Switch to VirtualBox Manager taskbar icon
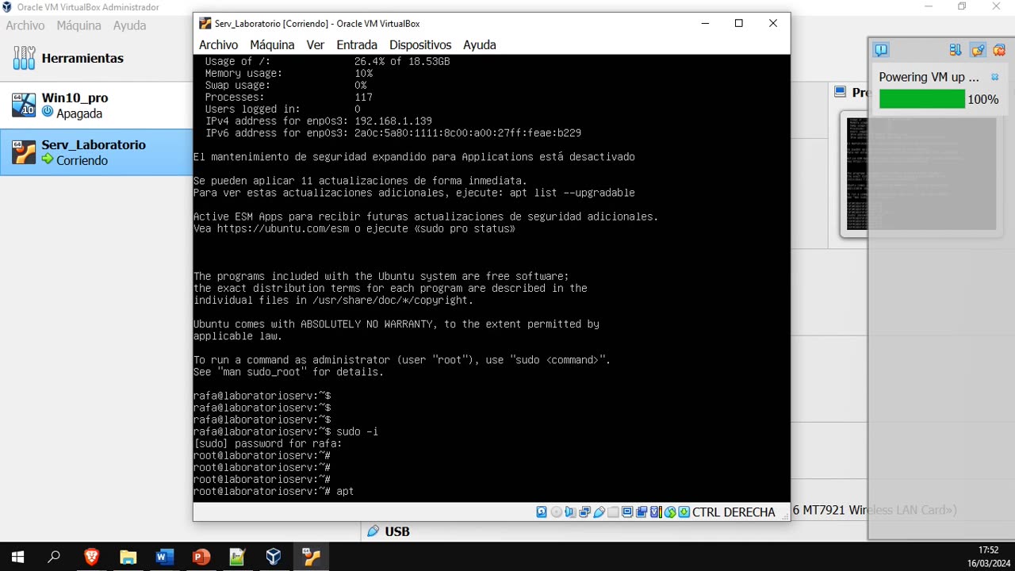 pos(274,557)
